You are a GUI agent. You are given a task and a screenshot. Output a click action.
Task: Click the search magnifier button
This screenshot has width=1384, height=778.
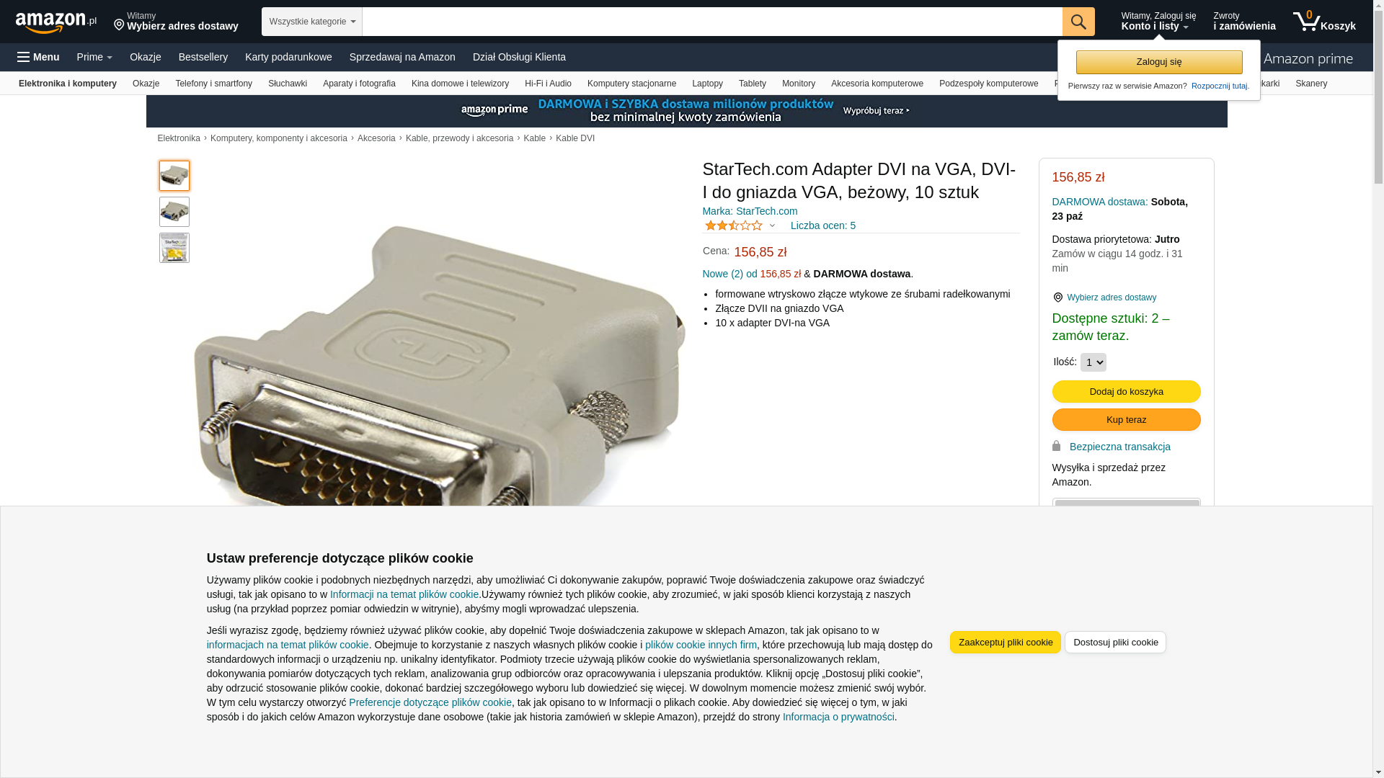coord(1078,22)
